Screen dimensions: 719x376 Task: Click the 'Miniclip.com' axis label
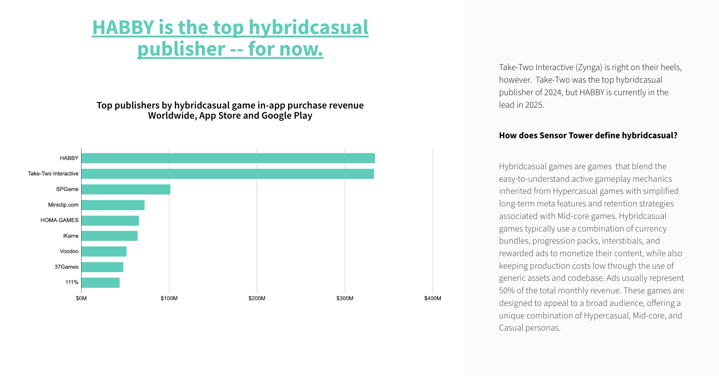[64, 205]
